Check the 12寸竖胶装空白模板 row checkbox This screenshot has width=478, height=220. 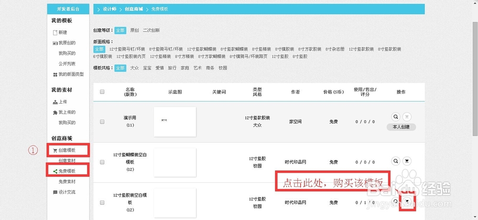(x=102, y=202)
